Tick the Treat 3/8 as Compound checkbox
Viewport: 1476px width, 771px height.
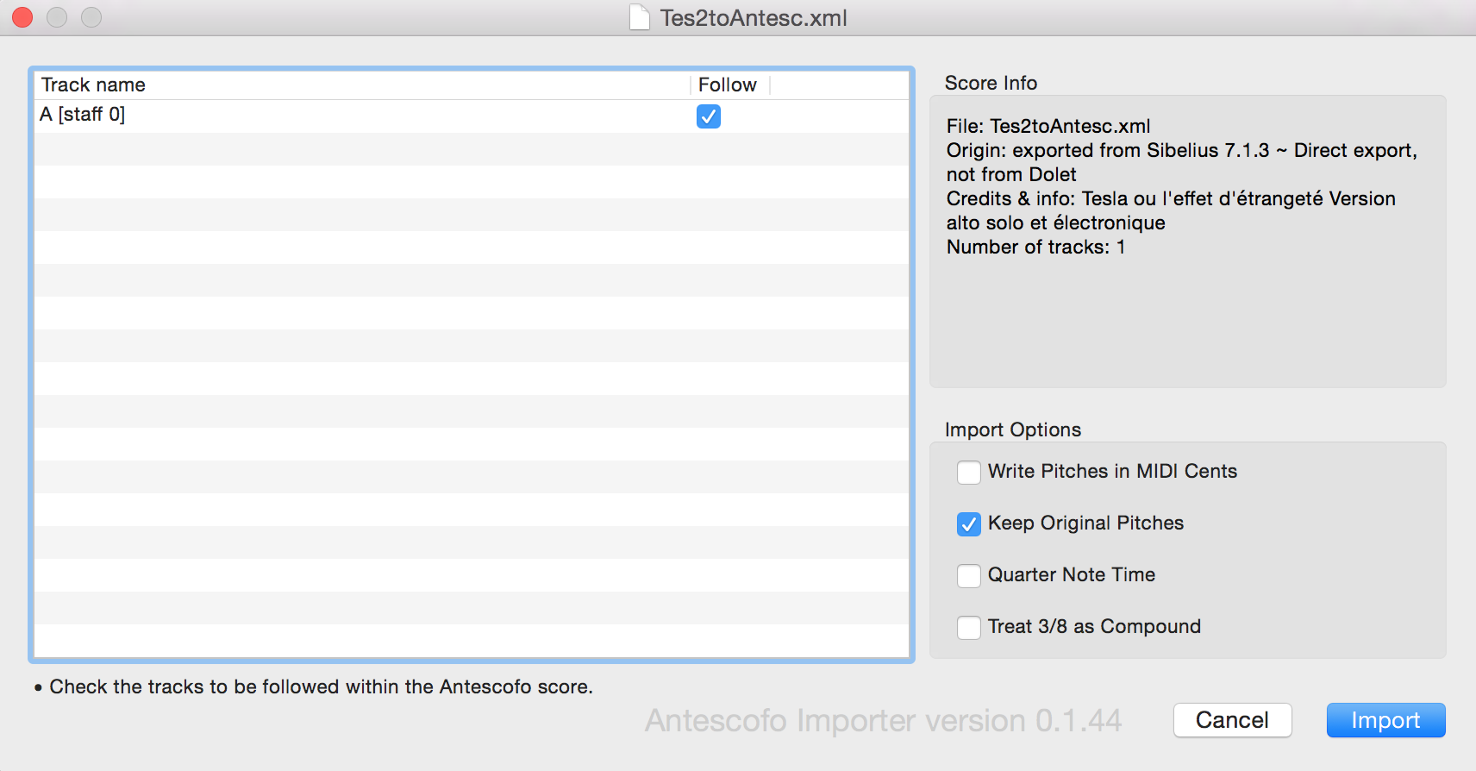969,628
